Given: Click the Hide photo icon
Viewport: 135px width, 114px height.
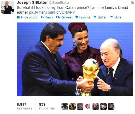Looking at the screenshot, I should pyautogui.click(x=18, y=17).
